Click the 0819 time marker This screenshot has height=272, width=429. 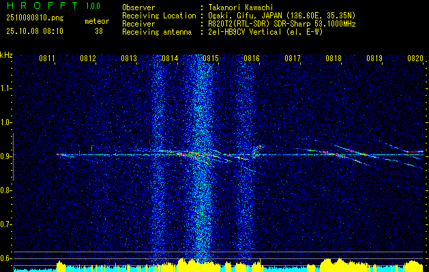pos(374,58)
